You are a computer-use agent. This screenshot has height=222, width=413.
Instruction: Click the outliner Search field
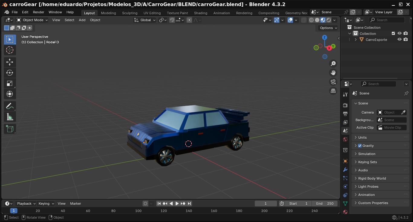pyautogui.click(x=387, y=20)
